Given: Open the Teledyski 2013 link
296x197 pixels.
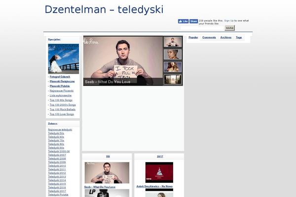Looking at the screenshot, I should click(57, 177).
